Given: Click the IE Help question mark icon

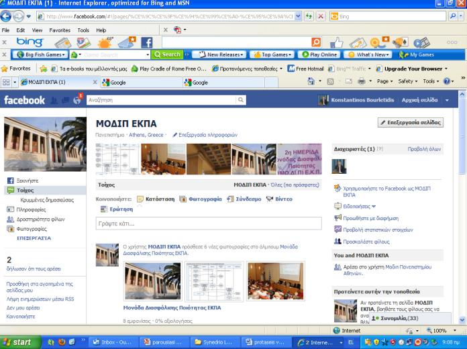Looking at the screenshot, I should pyautogui.click(x=447, y=81).
